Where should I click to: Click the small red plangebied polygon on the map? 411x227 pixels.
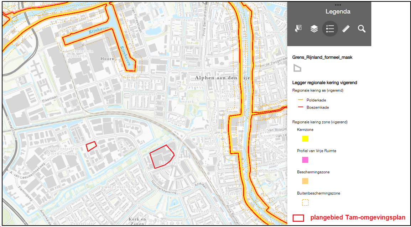tap(91, 146)
